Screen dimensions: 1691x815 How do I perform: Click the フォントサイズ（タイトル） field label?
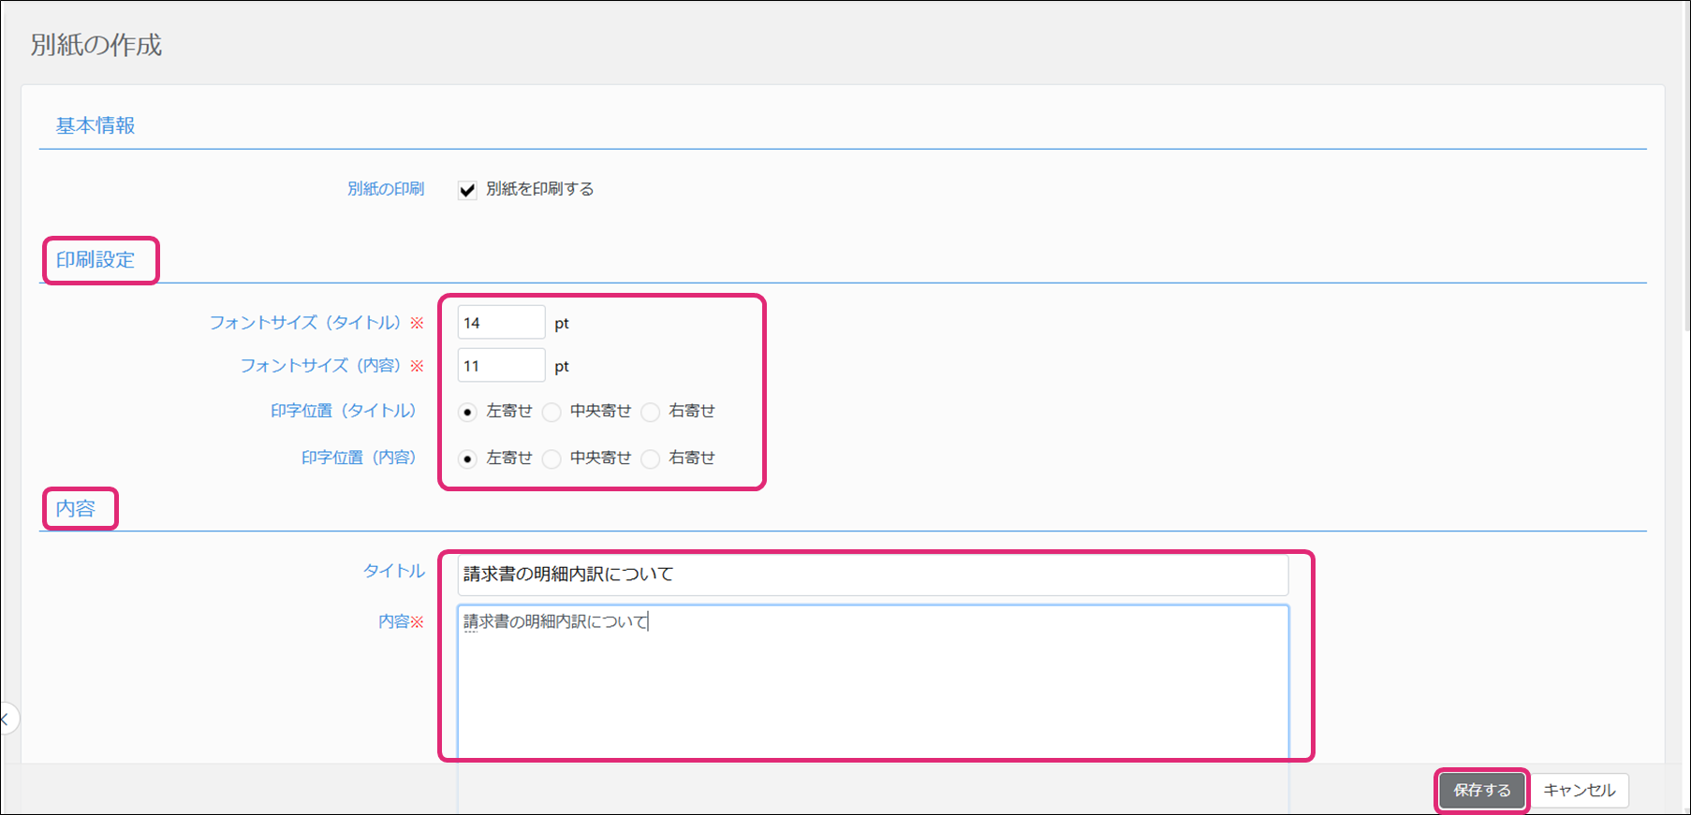click(305, 323)
